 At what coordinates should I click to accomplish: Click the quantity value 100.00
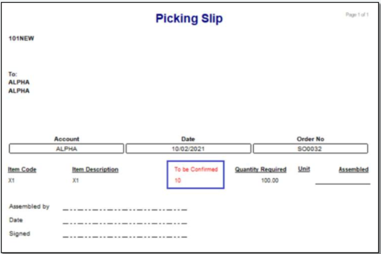point(270,180)
